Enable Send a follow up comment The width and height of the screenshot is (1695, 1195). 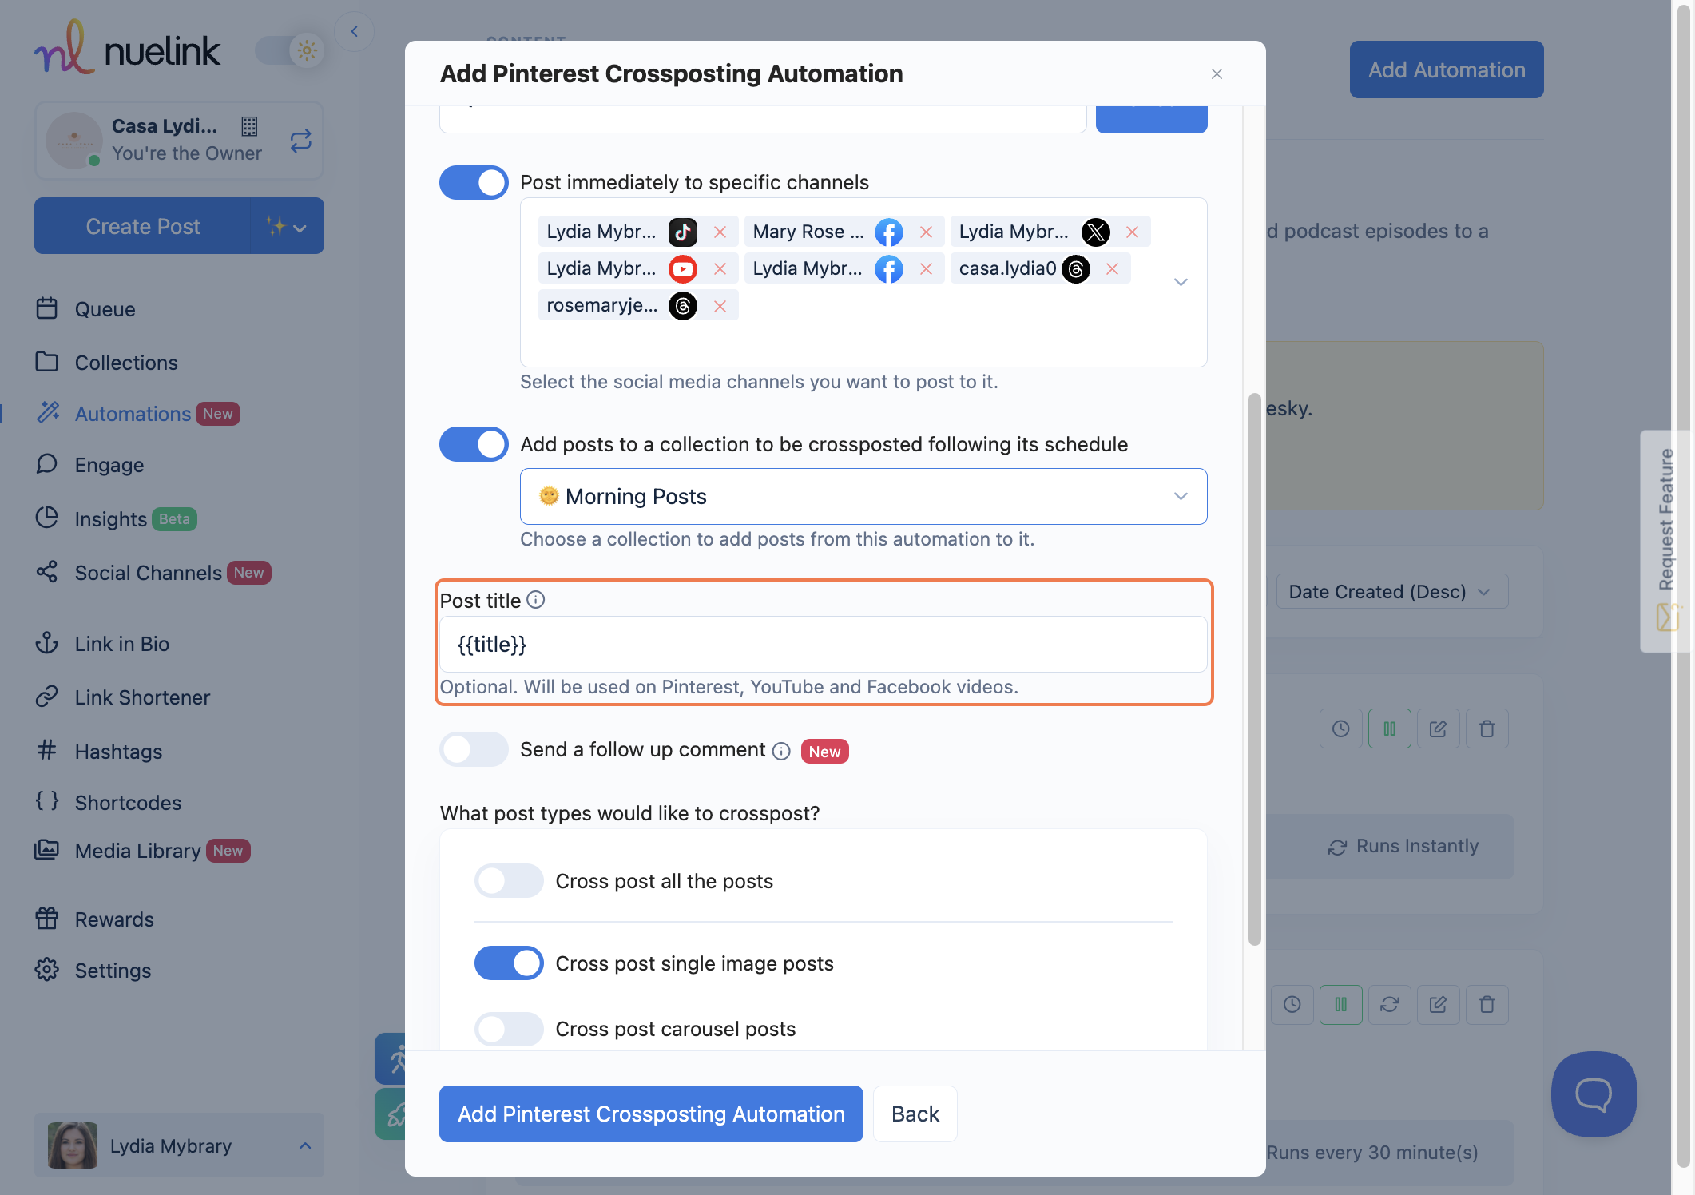point(474,749)
